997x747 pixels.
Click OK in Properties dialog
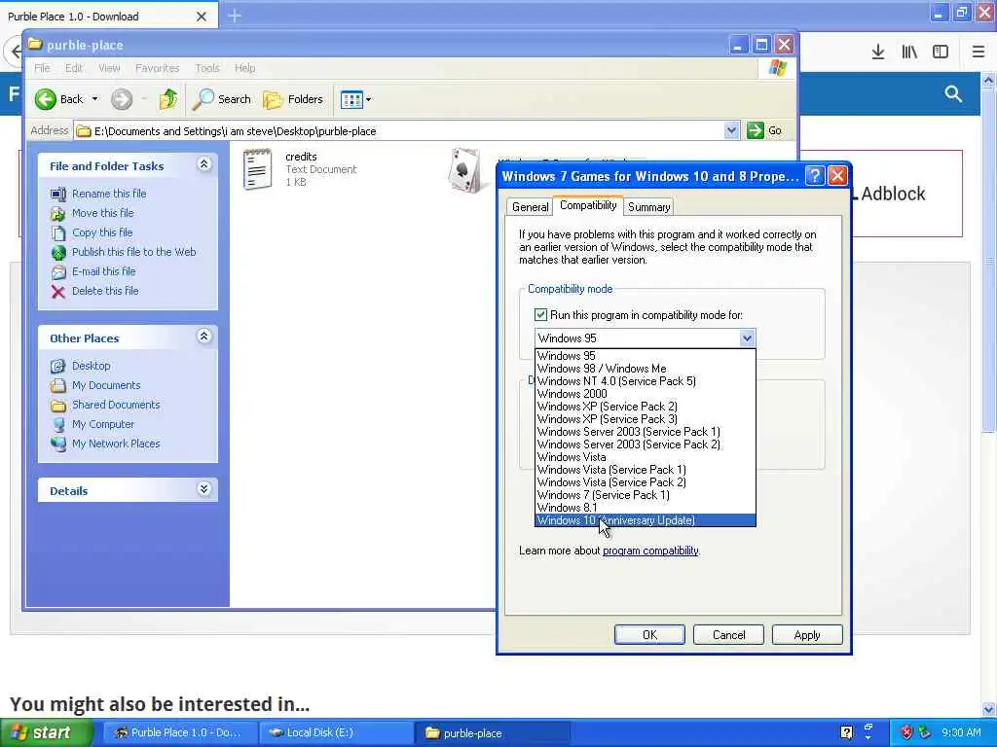point(649,634)
